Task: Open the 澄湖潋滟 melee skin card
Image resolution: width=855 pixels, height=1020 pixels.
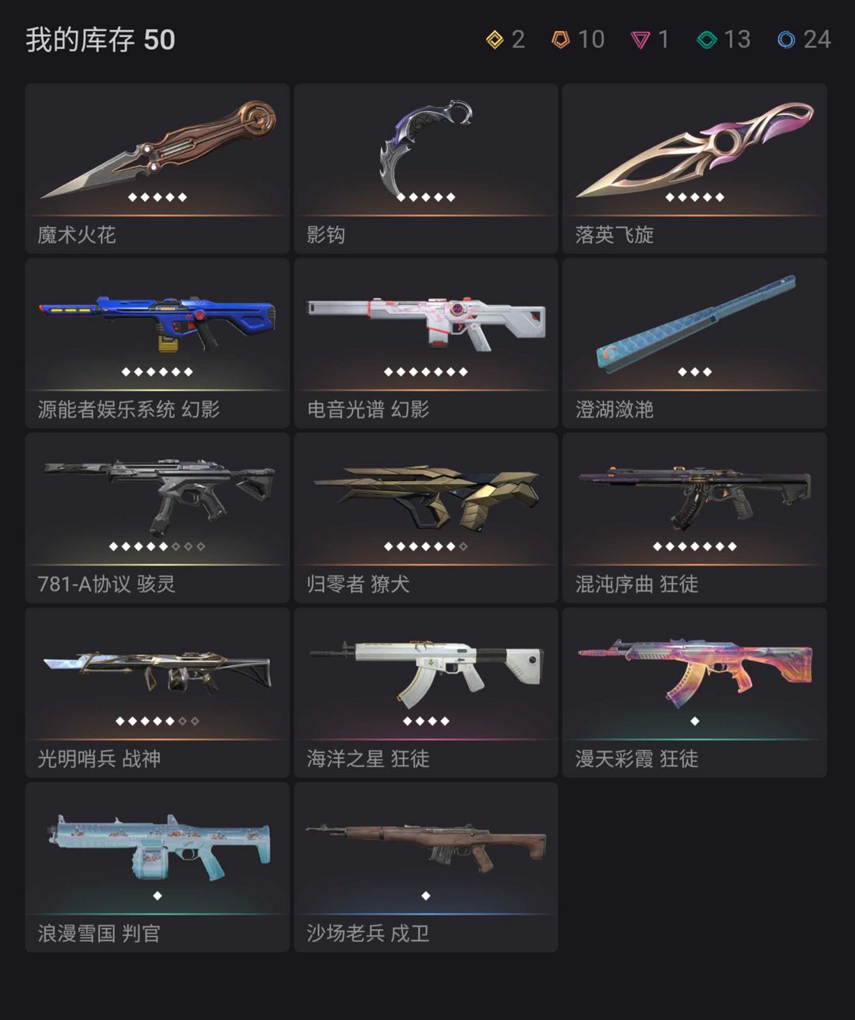Action: pos(694,343)
